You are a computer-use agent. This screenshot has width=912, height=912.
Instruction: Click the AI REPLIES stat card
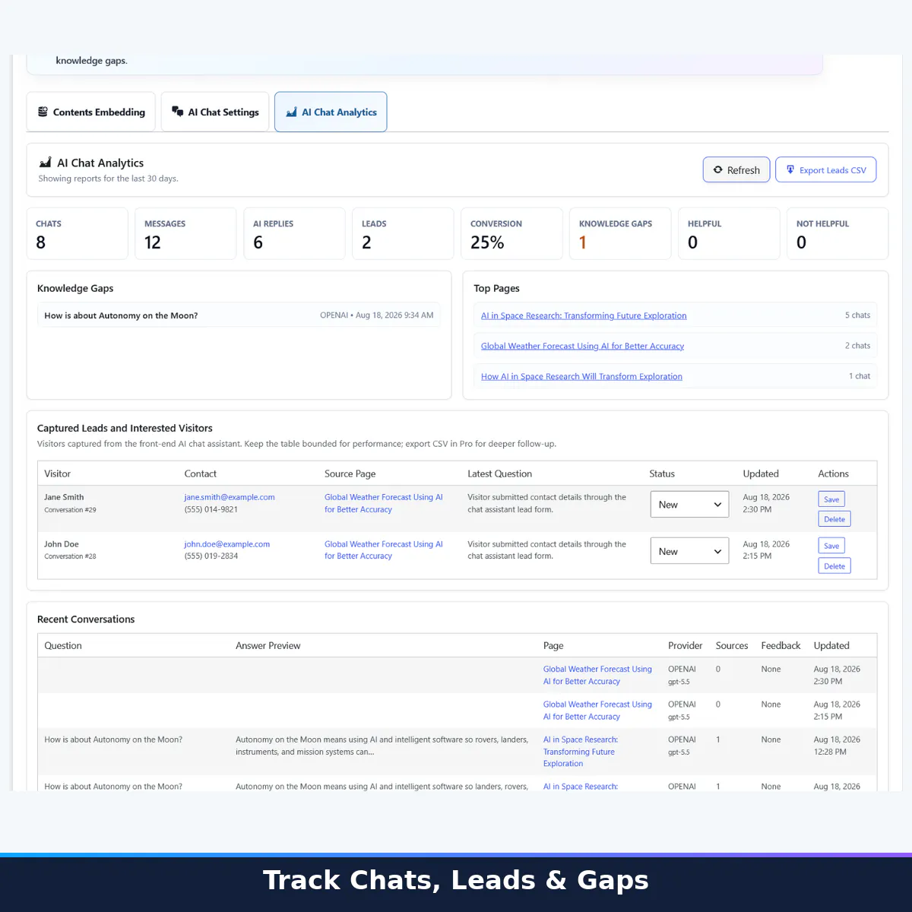[x=294, y=233]
